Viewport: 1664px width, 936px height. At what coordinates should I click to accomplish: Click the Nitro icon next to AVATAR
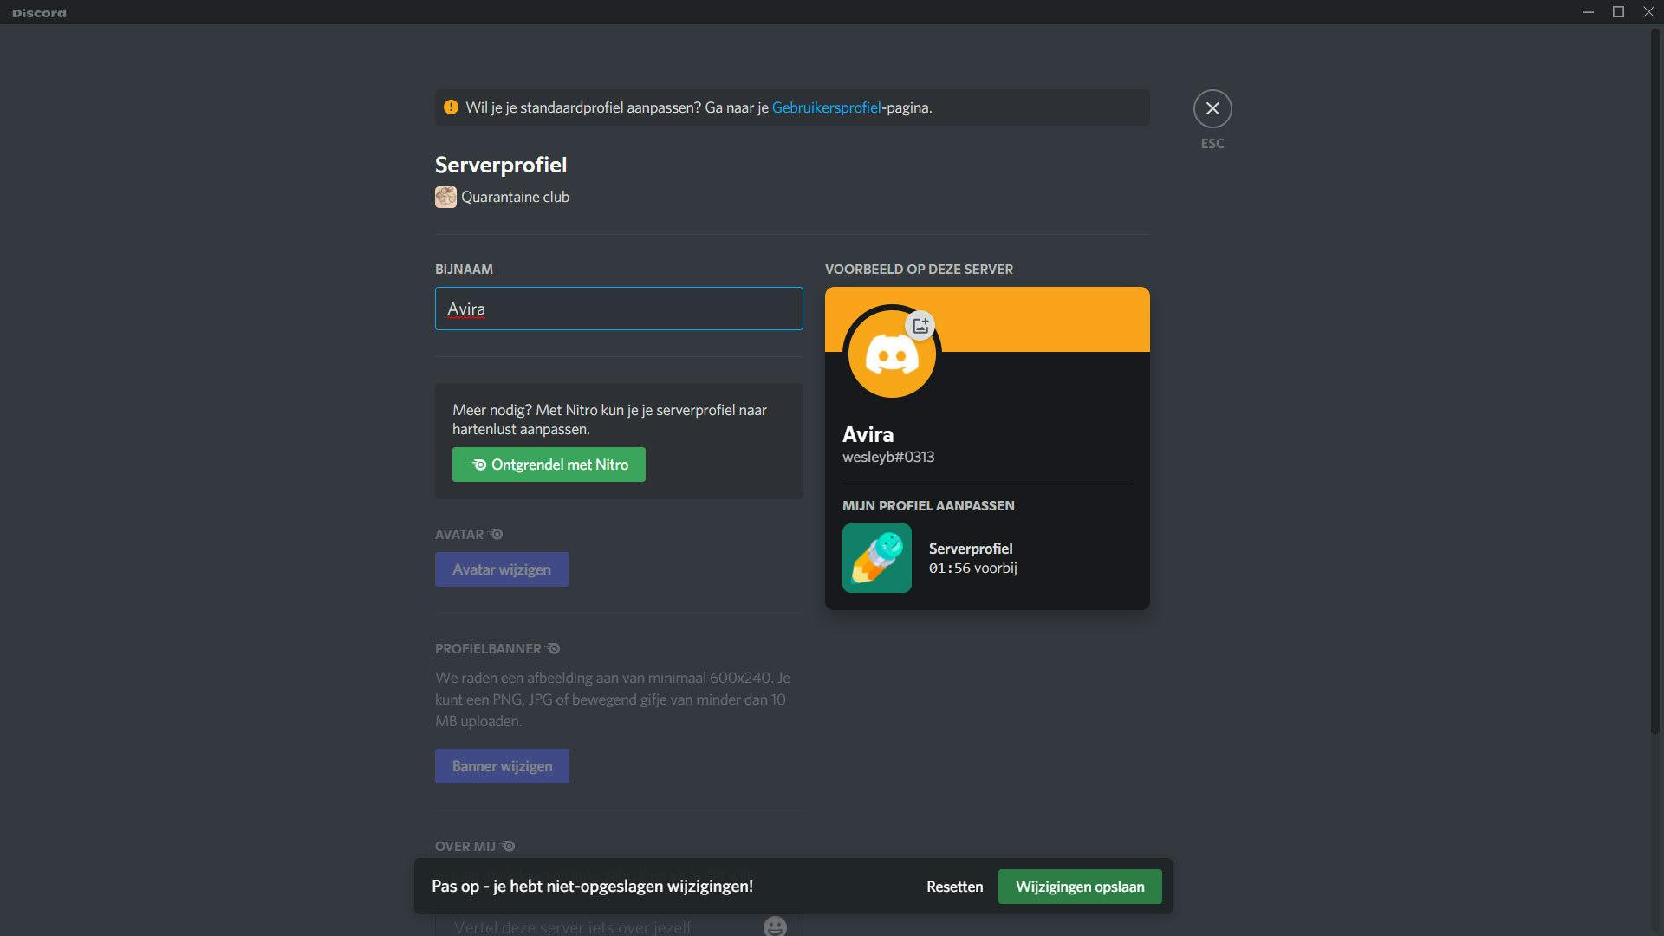pos(497,535)
